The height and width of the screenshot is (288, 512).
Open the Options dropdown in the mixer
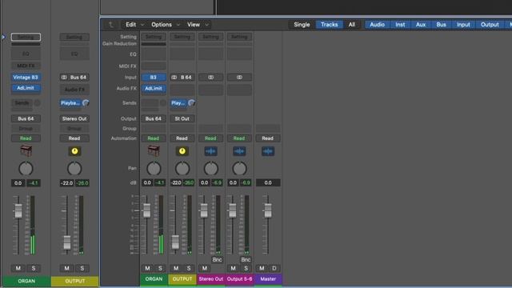(166, 25)
